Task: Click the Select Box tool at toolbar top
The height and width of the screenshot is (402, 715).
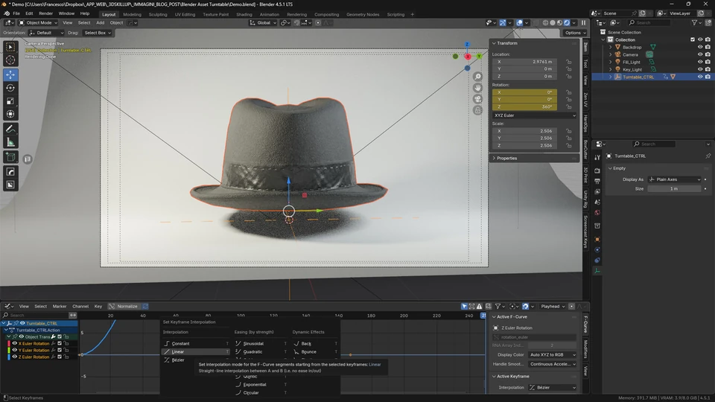Action: coord(10,47)
